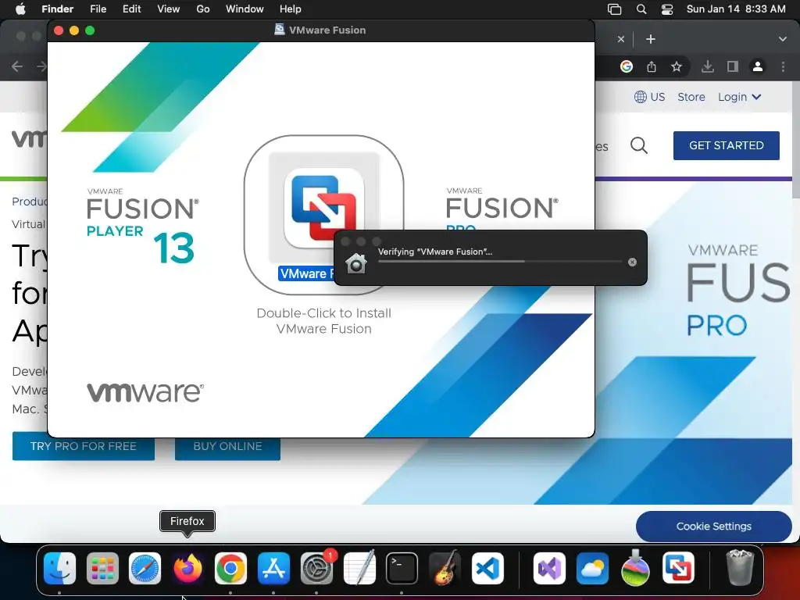This screenshot has width=800, height=600.
Task: Open the Finder menu
Action: pyautogui.click(x=57, y=9)
